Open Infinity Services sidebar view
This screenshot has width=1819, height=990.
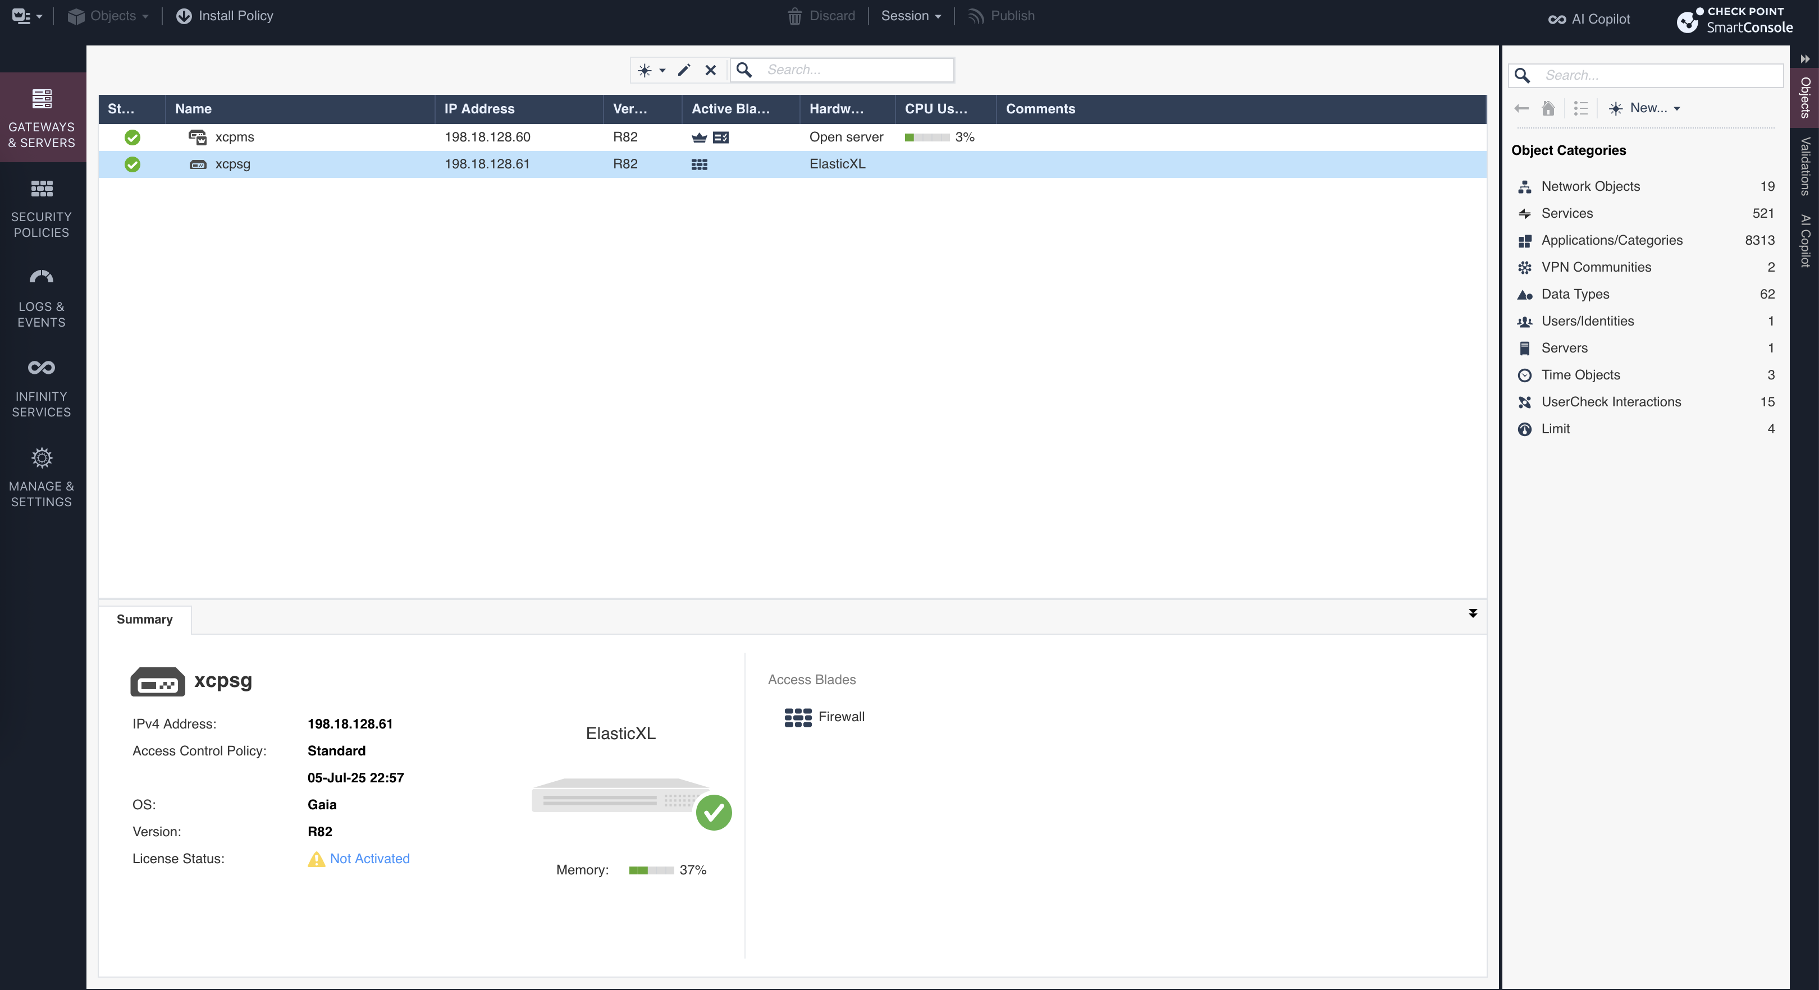coord(42,388)
